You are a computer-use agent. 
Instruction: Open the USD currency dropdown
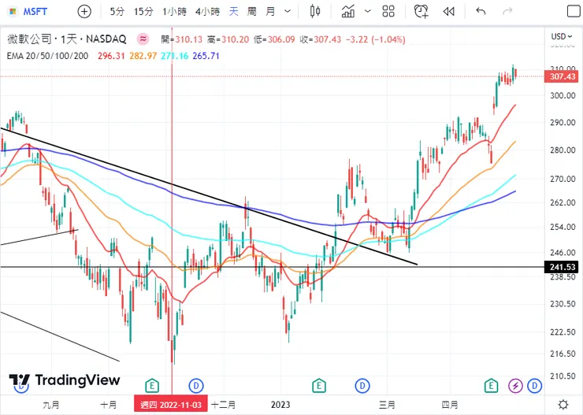click(x=562, y=36)
